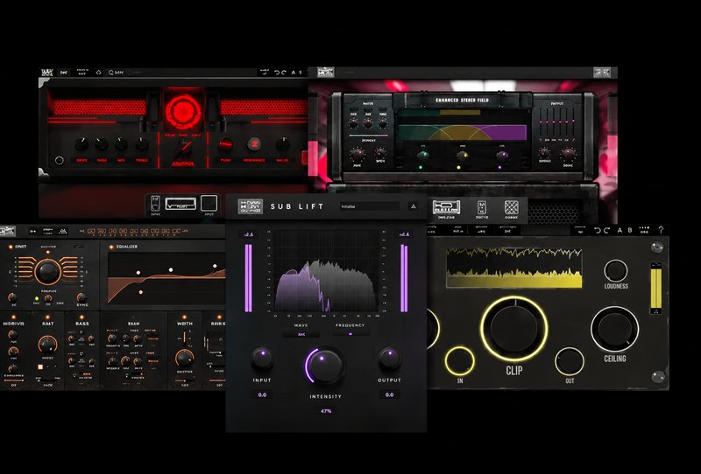Click the undo arrow in the red amp plugin
The height and width of the screenshot is (474, 701).
277,73
